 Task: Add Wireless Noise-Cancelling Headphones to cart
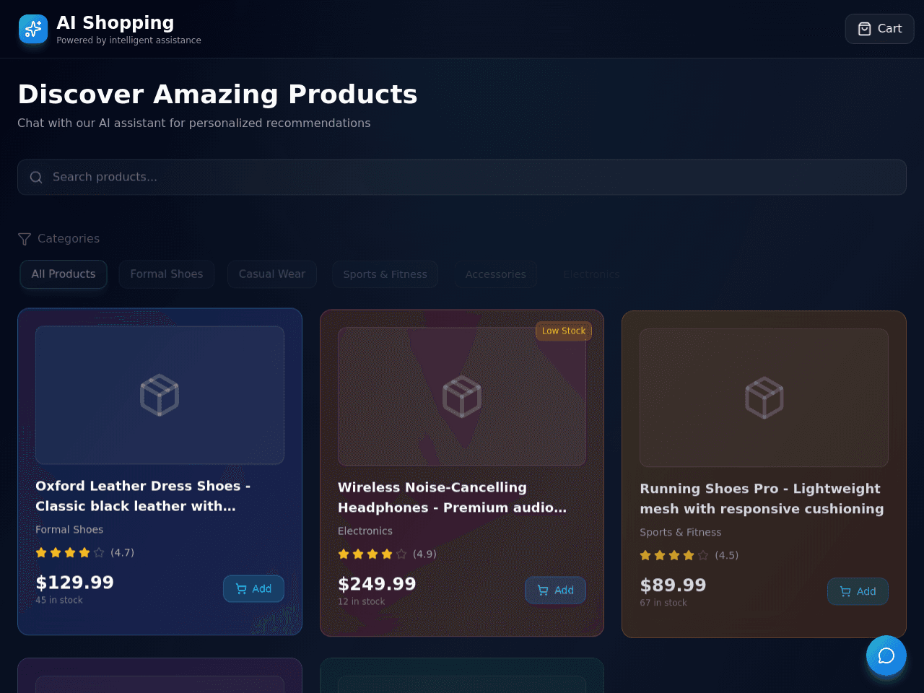coord(555,590)
